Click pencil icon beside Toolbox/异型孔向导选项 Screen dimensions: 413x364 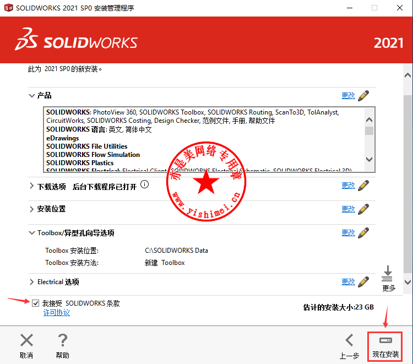point(363,233)
